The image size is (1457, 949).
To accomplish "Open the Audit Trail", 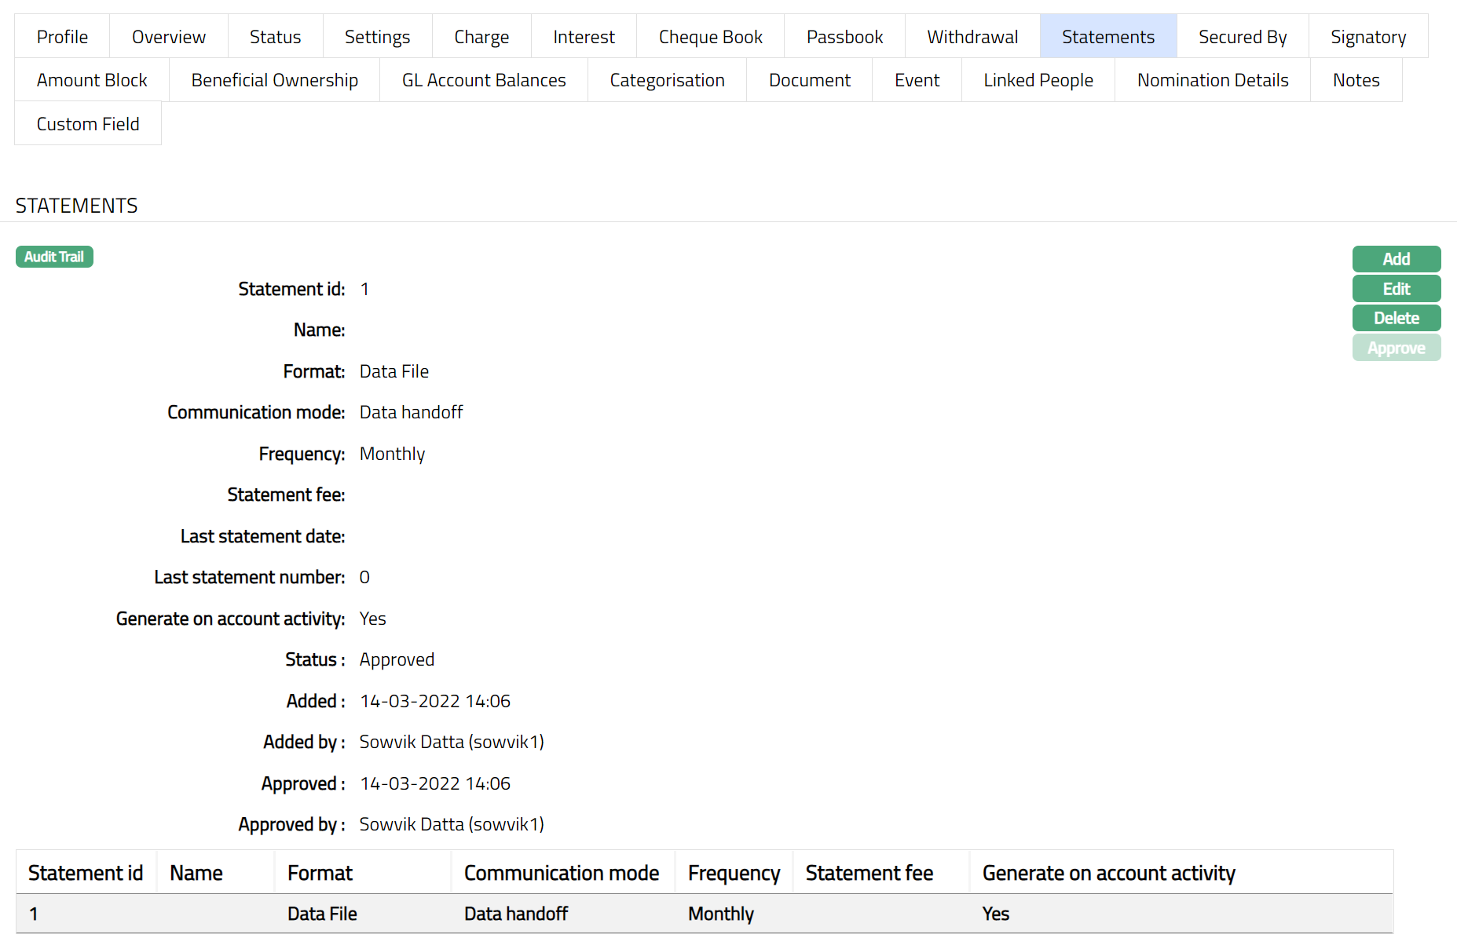I will 54,257.
